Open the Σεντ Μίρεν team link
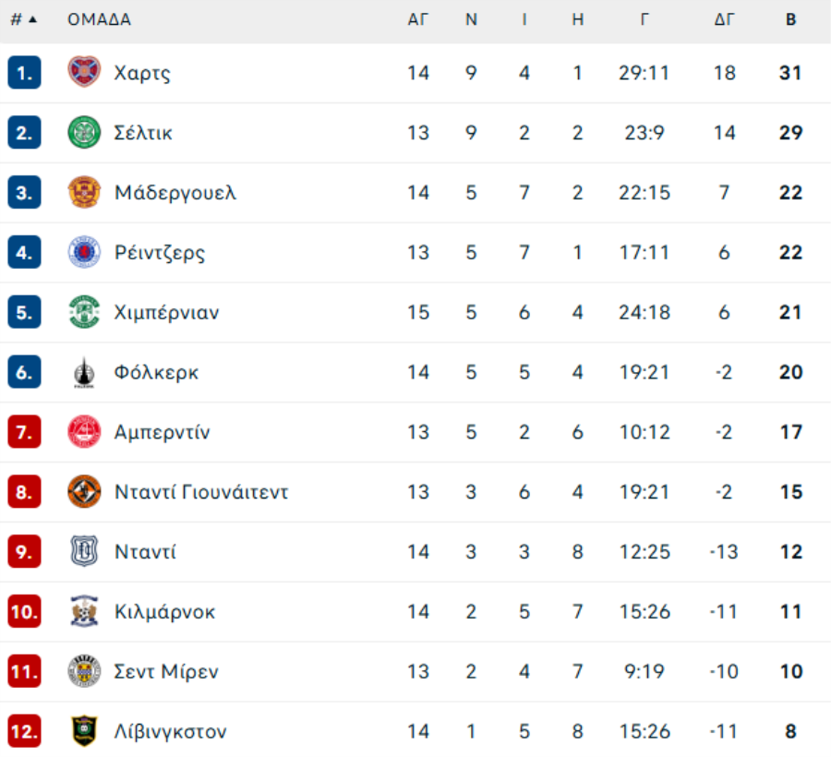Image resolution: width=831 pixels, height=757 pixels. pyautogui.click(x=166, y=671)
